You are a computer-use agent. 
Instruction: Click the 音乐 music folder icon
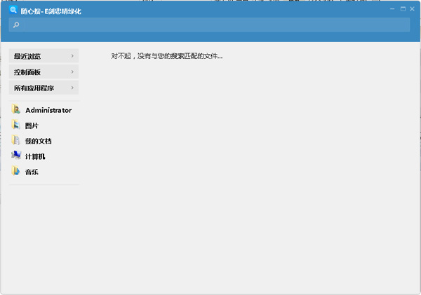click(x=16, y=171)
